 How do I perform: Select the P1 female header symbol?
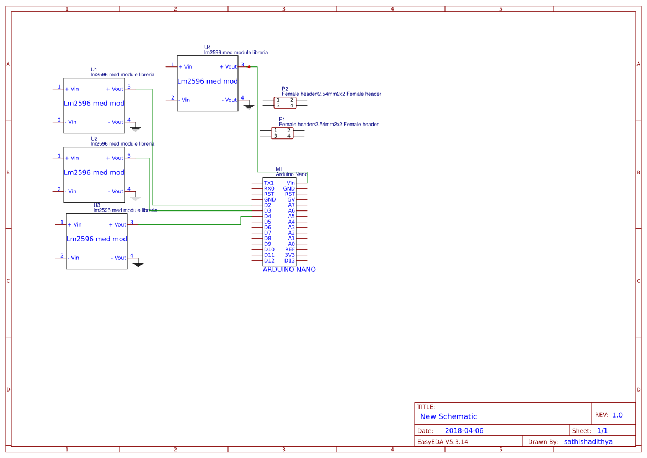pos(283,132)
